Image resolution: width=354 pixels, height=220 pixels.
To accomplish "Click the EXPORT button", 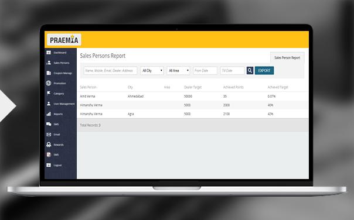I will coord(264,71).
